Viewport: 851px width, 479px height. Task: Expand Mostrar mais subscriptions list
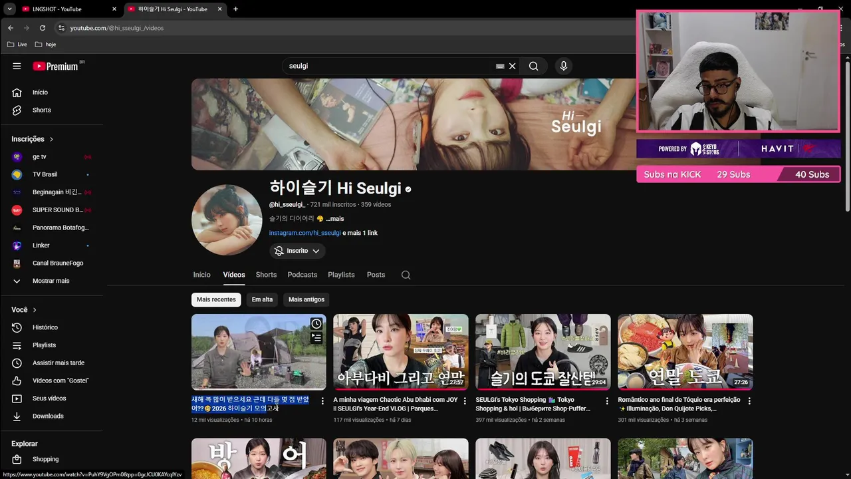(x=52, y=281)
